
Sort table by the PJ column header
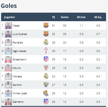pos(54,17)
